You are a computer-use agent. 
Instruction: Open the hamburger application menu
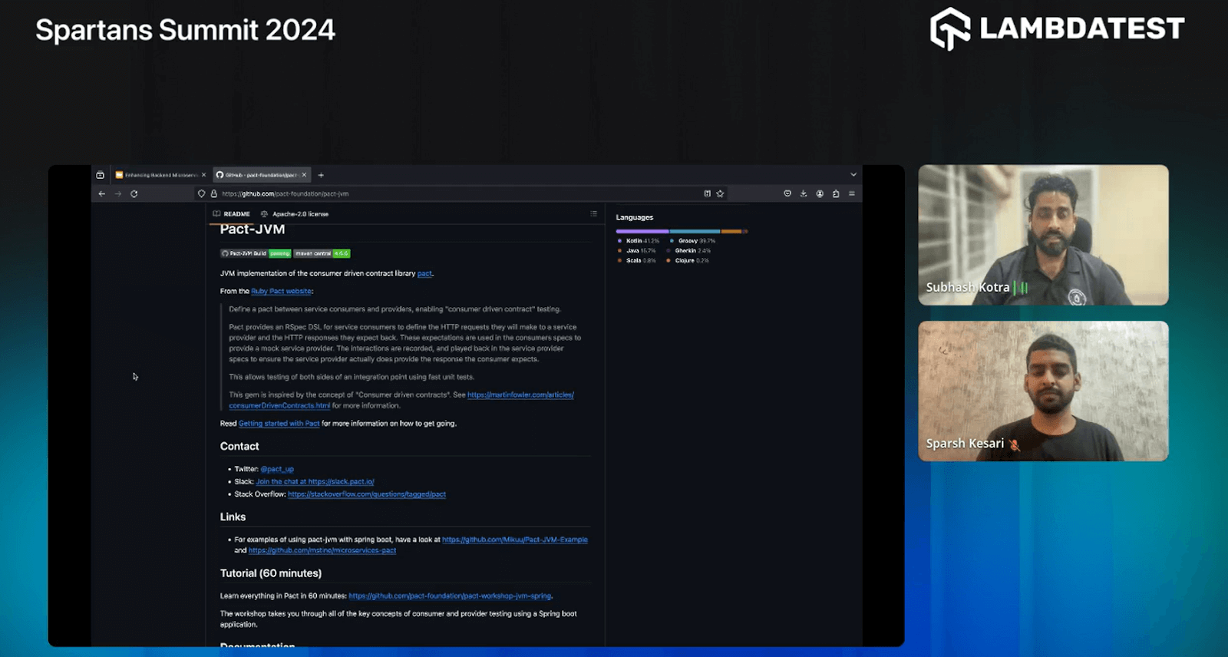point(852,194)
